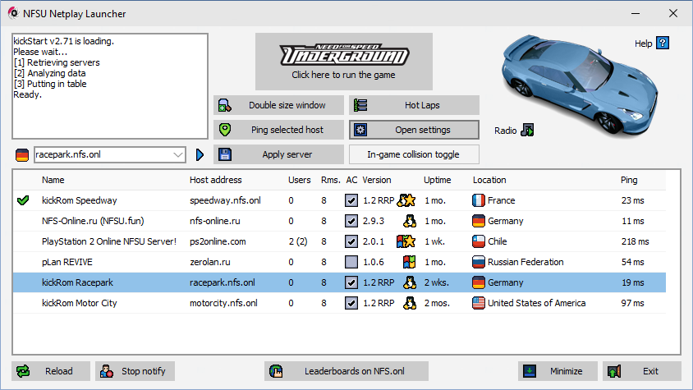Viewport: 693px width, 390px height.
Task: Toggle AC checkbox for kickRom Speedway
Action: [x=351, y=200]
